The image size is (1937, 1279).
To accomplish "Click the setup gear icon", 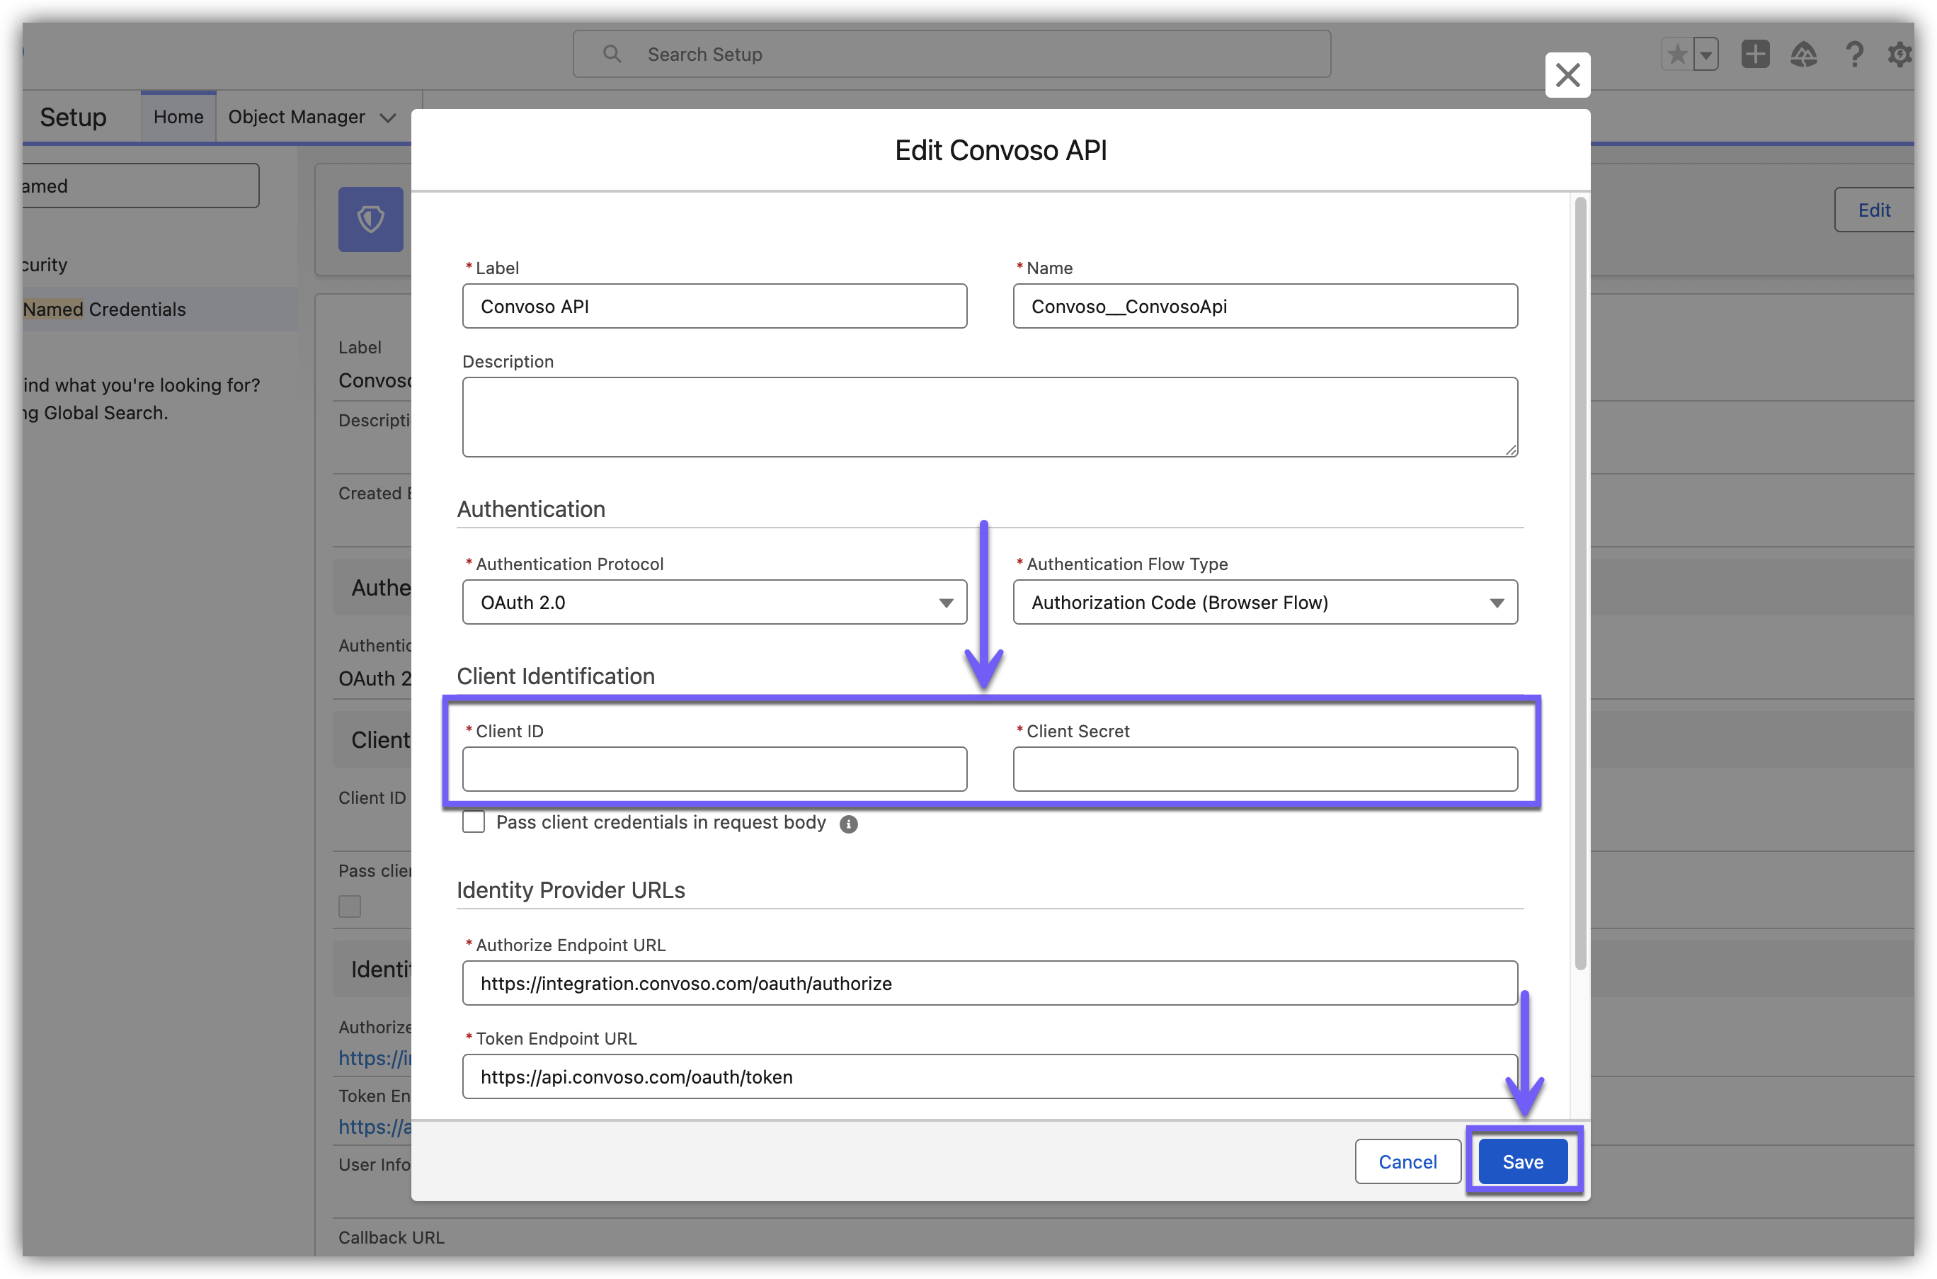I will pyautogui.click(x=1900, y=55).
